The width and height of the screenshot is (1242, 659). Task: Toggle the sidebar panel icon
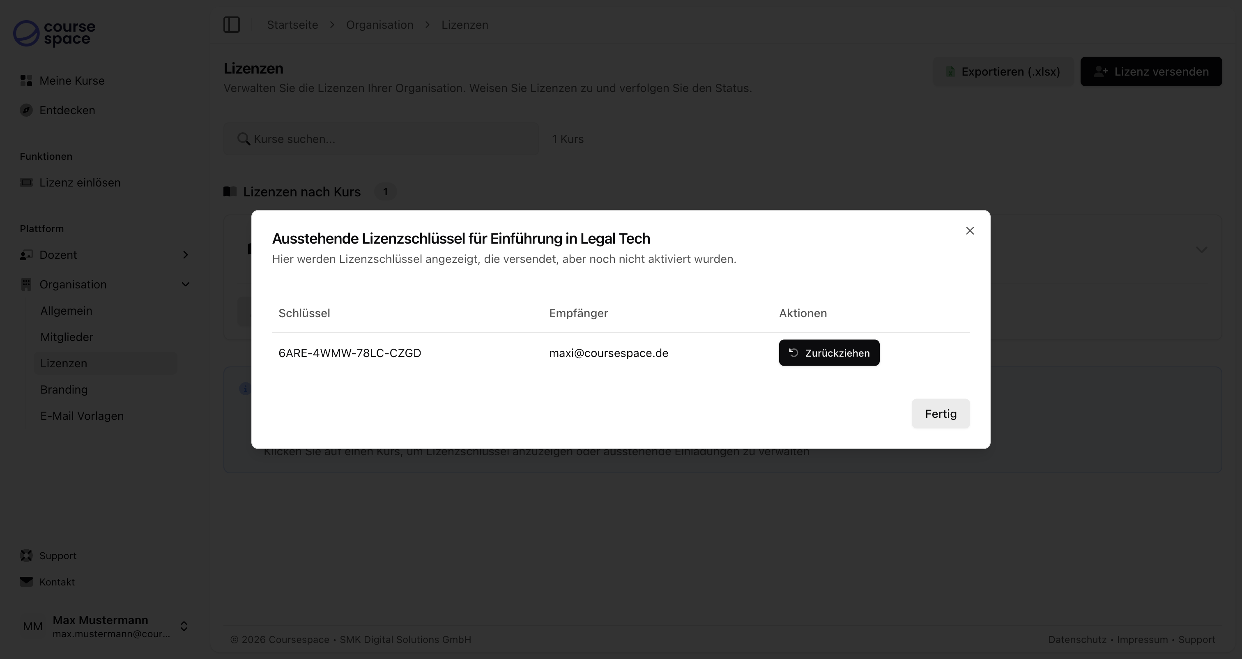231,25
